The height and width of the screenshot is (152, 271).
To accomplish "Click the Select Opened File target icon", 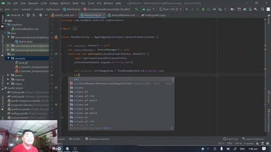I will [x=28, y=15].
